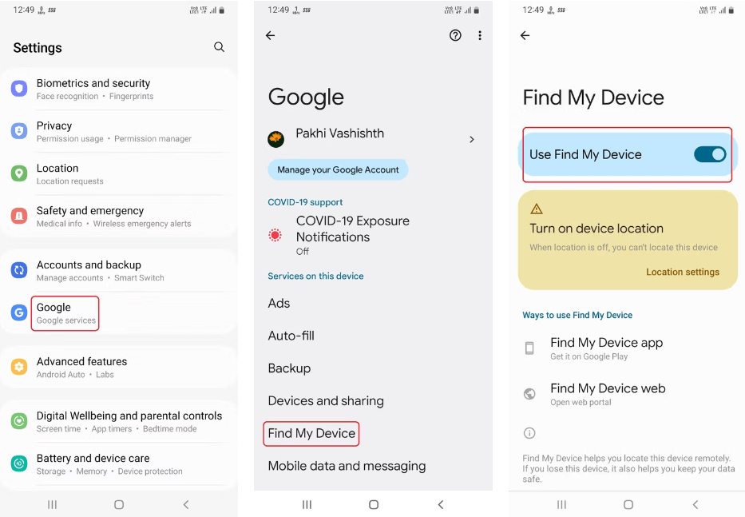This screenshot has height=517, width=745.
Task: Open the three-dot overflow menu
Action: pos(479,35)
